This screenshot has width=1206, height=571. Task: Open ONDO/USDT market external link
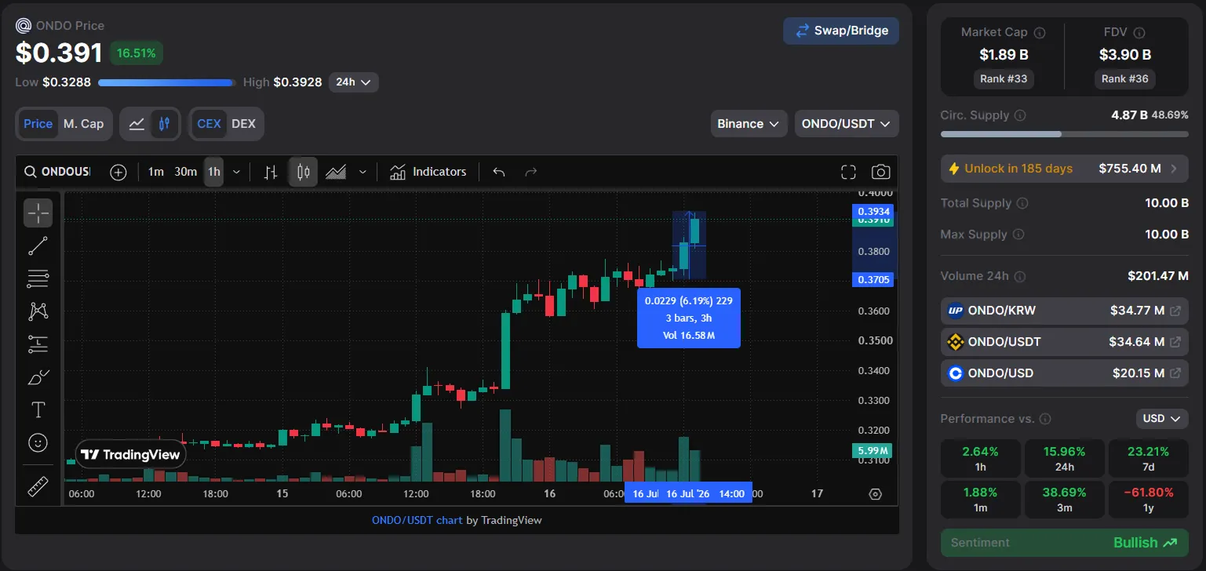pyautogui.click(x=1175, y=342)
